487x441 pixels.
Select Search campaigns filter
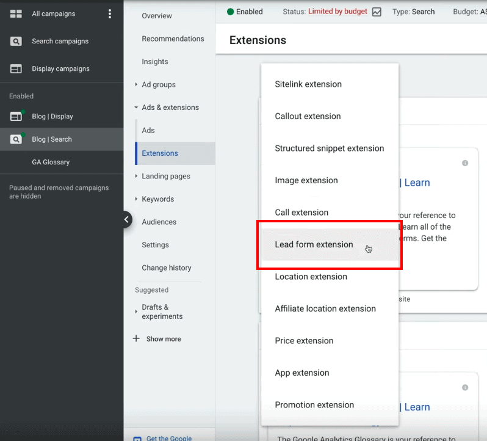click(x=60, y=41)
